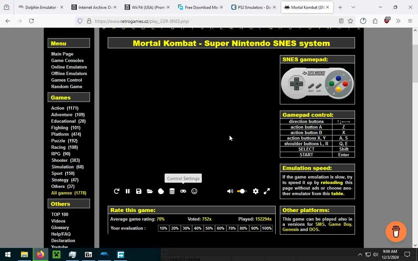Open All games (1778) list
Image resolution: width=418 pixels, height=261 pixels.
tap(69, 193)
